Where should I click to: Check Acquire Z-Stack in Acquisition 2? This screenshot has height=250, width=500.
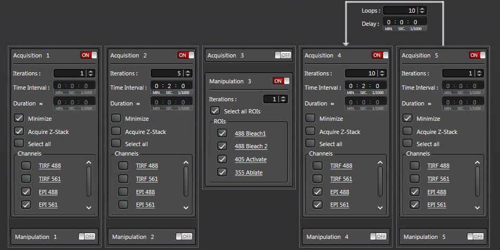coord(116,132)
